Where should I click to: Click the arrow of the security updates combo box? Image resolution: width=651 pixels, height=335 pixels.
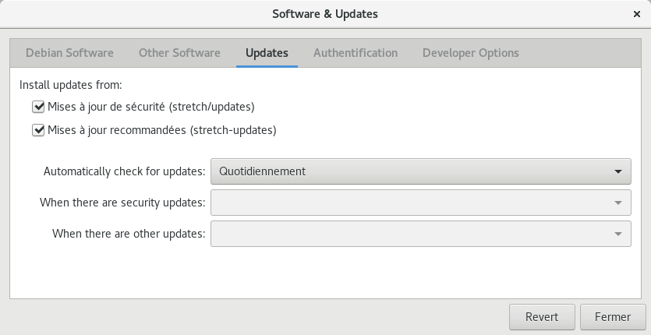pos(617,203)
